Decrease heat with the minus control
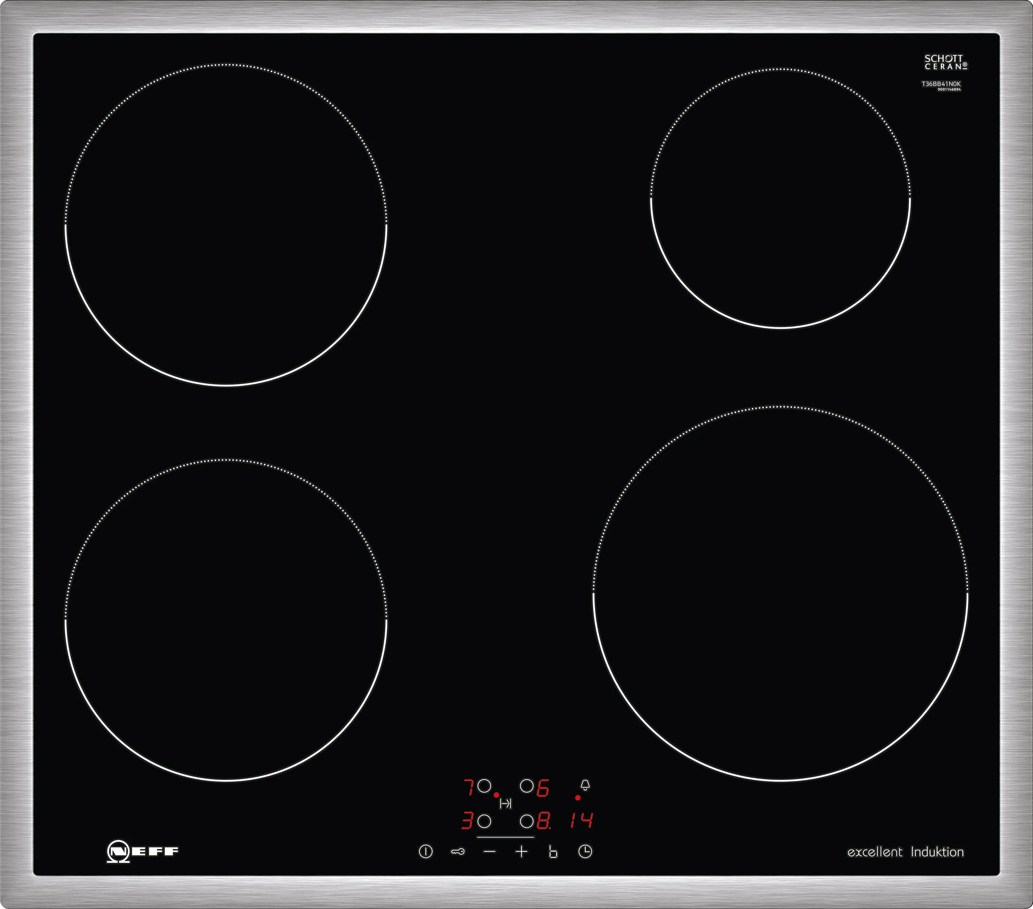 point(489,852)
